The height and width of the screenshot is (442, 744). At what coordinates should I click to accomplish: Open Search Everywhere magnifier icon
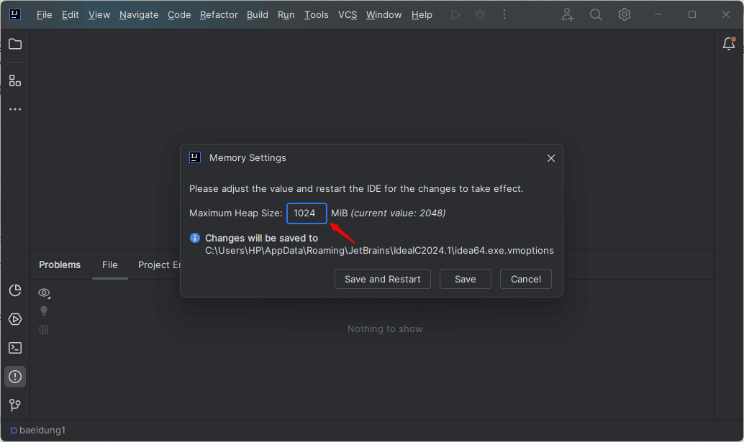coord(596,14)
